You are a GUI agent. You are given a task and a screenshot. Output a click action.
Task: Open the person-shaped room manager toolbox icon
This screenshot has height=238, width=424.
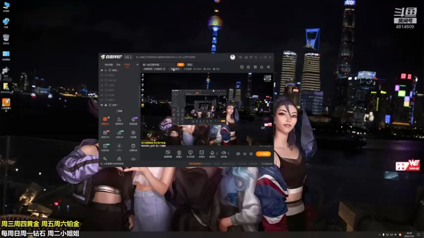[x=119, y=121]
